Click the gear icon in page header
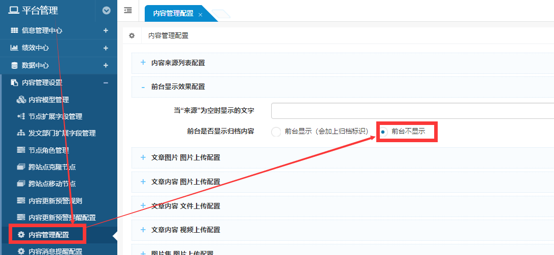This screenshot has height=255, width=554. [x=132, y=35]
